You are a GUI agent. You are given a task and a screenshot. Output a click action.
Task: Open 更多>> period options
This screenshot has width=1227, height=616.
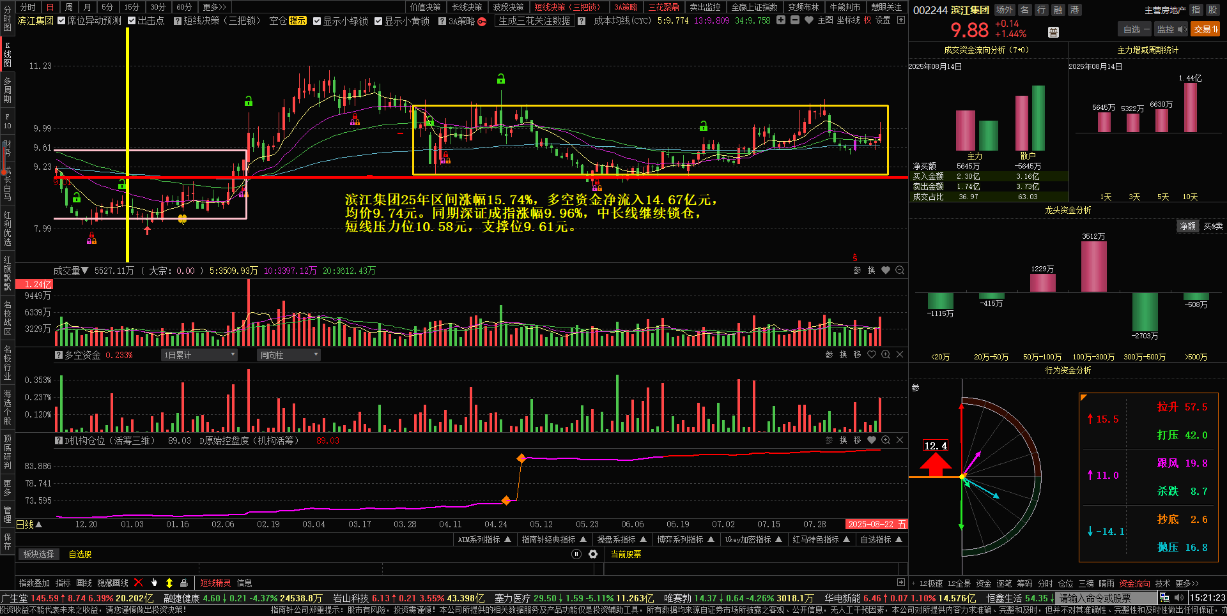click(215, 7)
